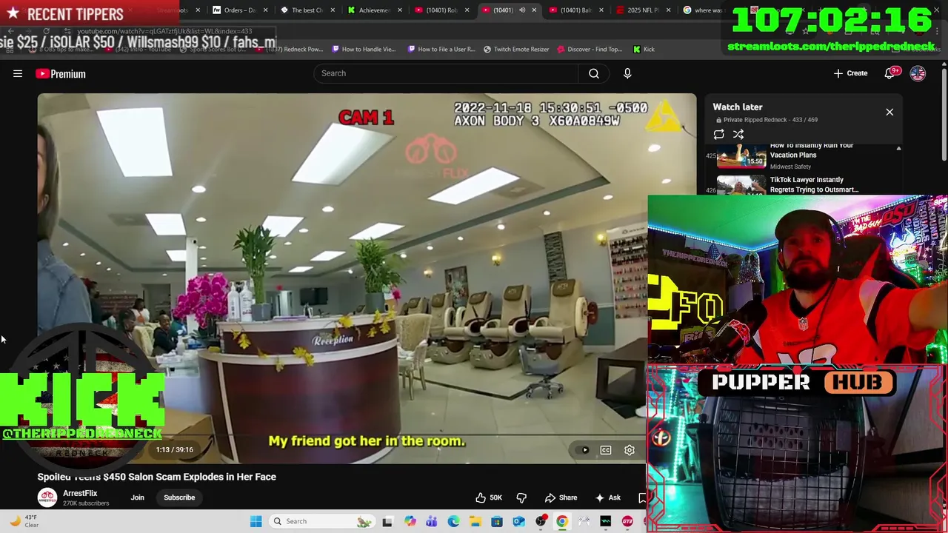Like the video with 50K likes
Screen dimensions: 948x533
point(488,497)
